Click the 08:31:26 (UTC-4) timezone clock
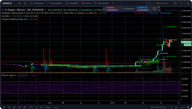 point(158,107)
